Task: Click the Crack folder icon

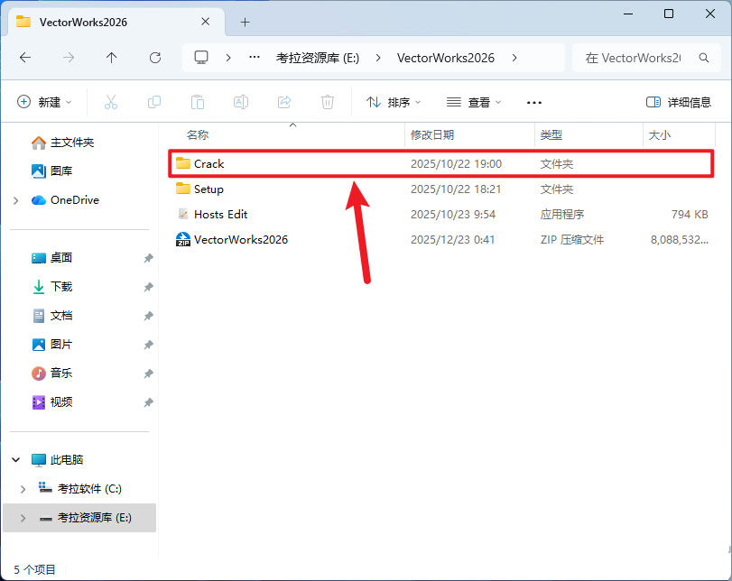Action: pos(183,163)
